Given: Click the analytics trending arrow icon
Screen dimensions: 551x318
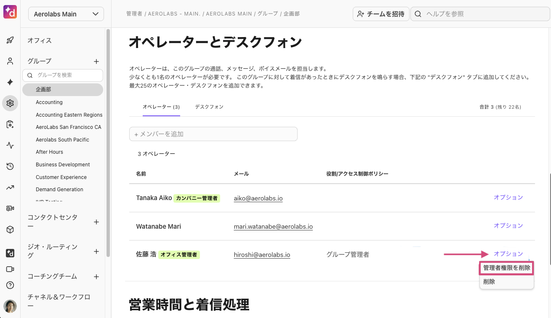Looking at the screenshot, I should (x=10, y=187).
